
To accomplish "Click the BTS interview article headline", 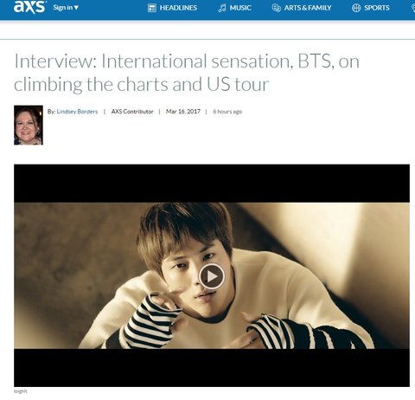I will point(187,73).
